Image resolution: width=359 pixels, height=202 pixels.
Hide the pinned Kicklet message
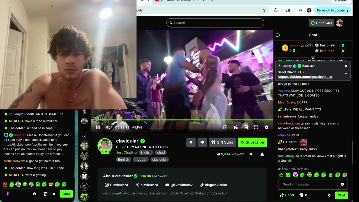click(x=346, y=66)
